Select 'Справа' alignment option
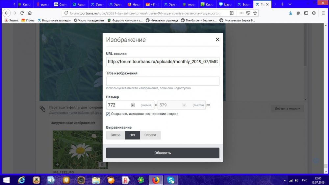This screenshot has width=329, height=185. click(x=150, y=135)
